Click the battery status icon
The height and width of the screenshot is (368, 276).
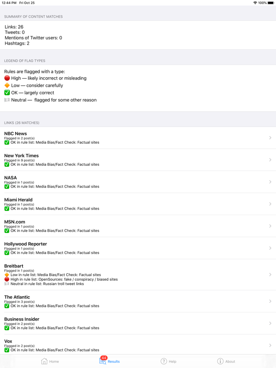pos(271,3)
